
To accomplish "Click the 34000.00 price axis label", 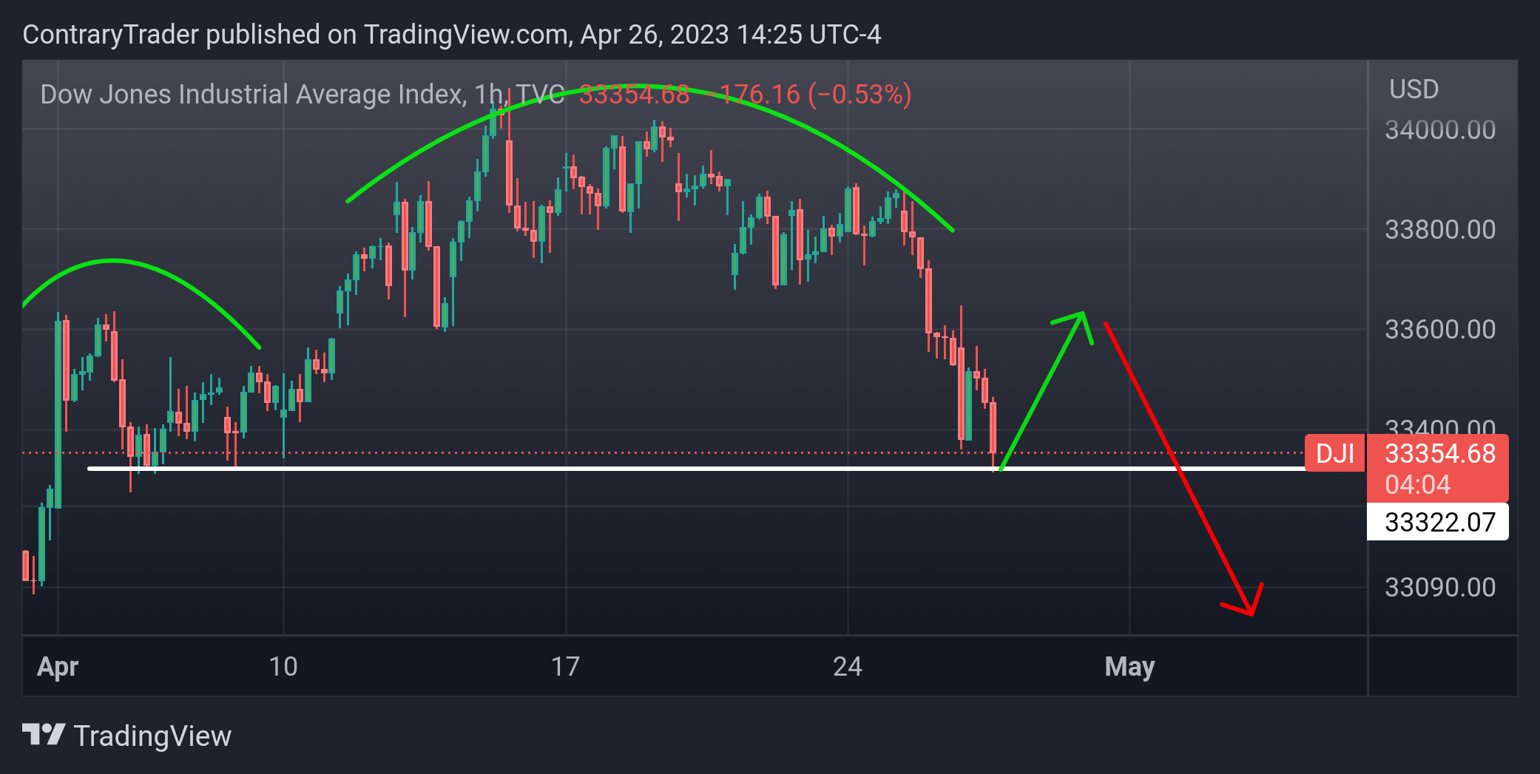I will [x=1440, y=130].
